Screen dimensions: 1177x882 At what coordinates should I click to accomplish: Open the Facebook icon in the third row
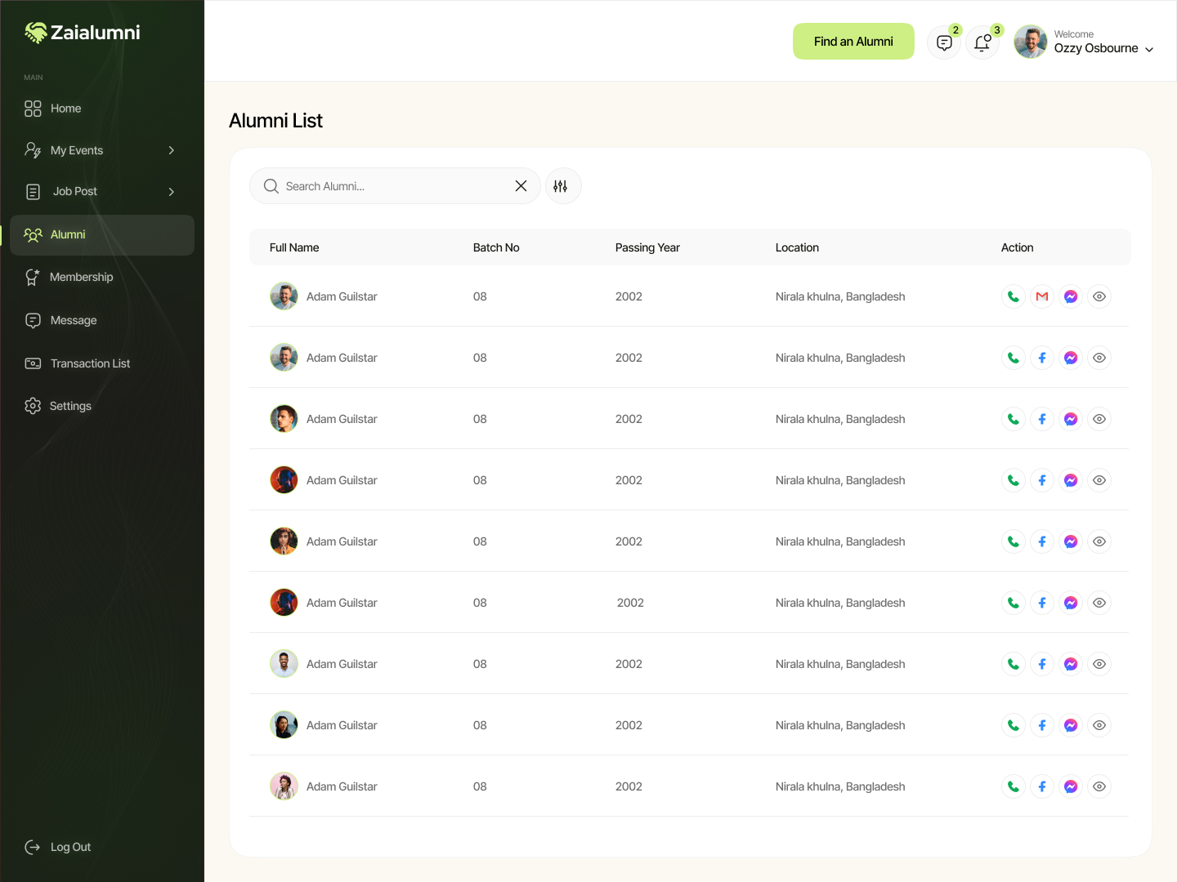(x=1041, y=418)
